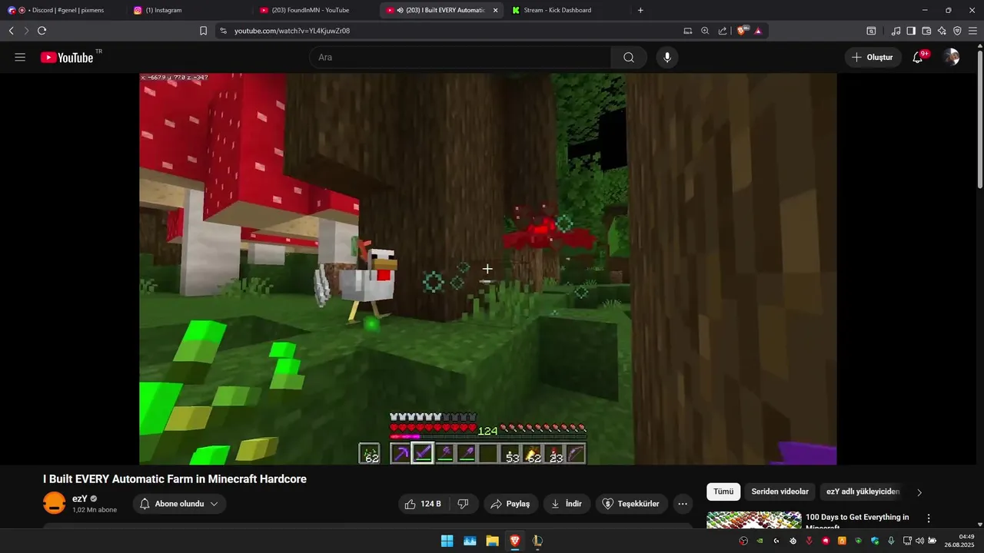This screenshot has height=553, width=984.
Task: Click in the Ara search field
Action: tap(460, 58)
